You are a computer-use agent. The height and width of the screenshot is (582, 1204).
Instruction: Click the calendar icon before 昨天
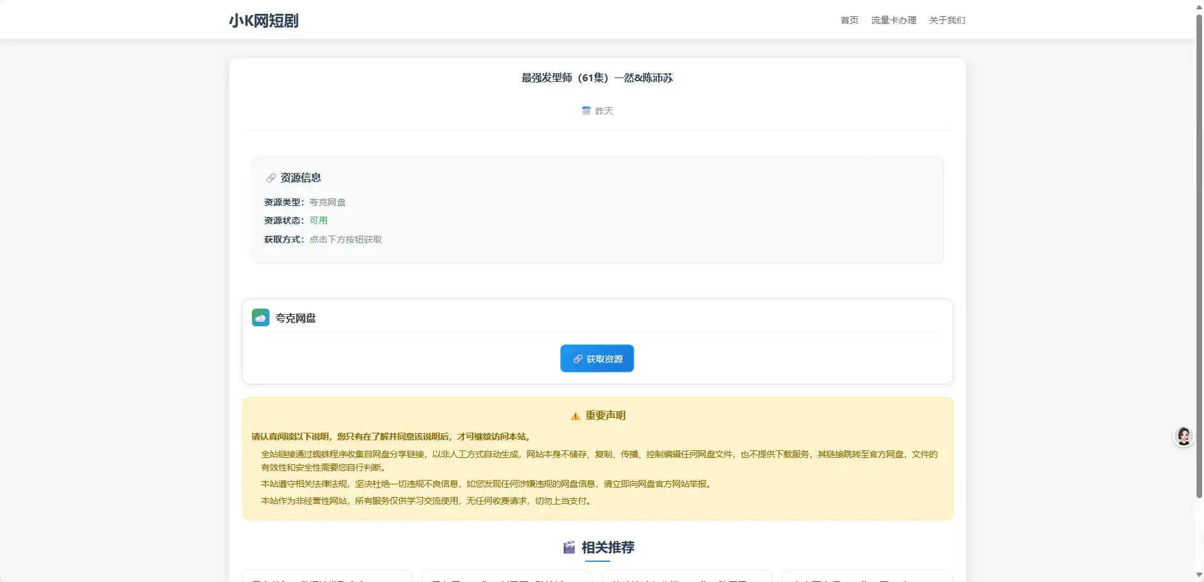pyautogui.click(x=586, y=110)
